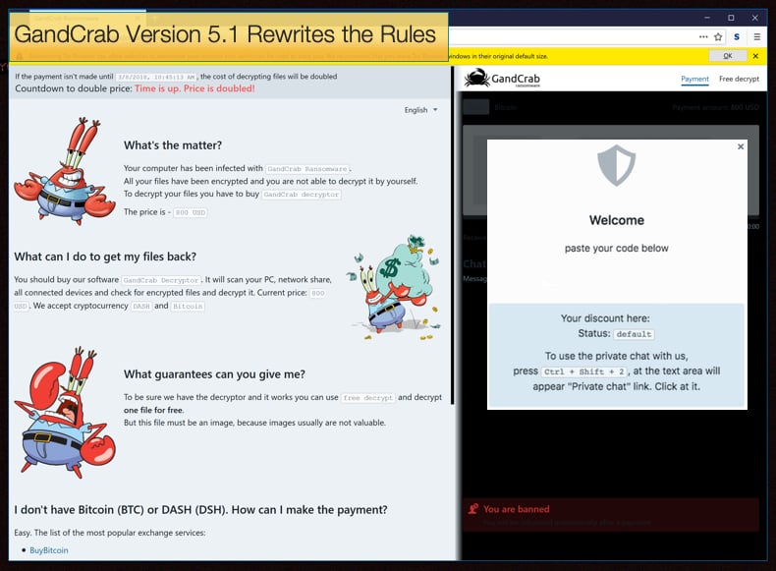Open the BuyBitcoin exchange link
Screen dimensions: 776x571
click(48, 550)
